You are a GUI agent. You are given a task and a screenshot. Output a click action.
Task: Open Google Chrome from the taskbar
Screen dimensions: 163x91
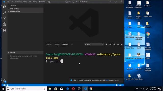click(x=91, y=89)
